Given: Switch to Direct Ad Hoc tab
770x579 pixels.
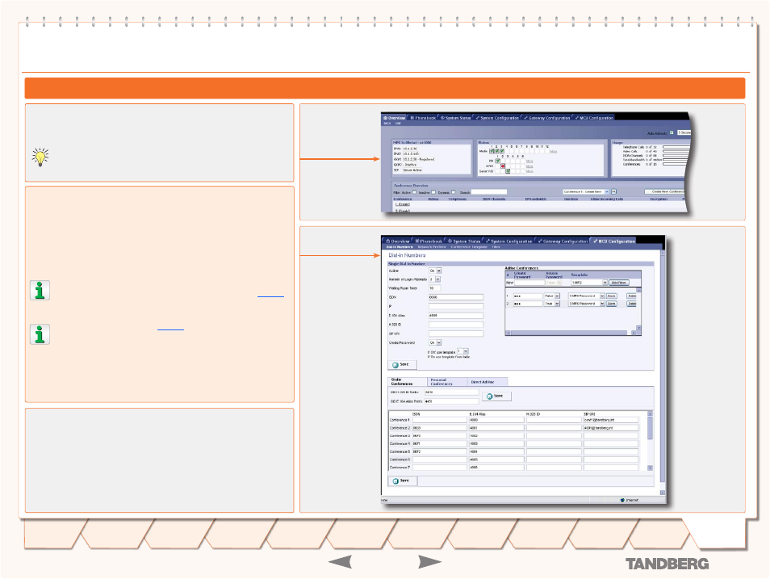Looking at the screenshot, I should click(488, 382).
